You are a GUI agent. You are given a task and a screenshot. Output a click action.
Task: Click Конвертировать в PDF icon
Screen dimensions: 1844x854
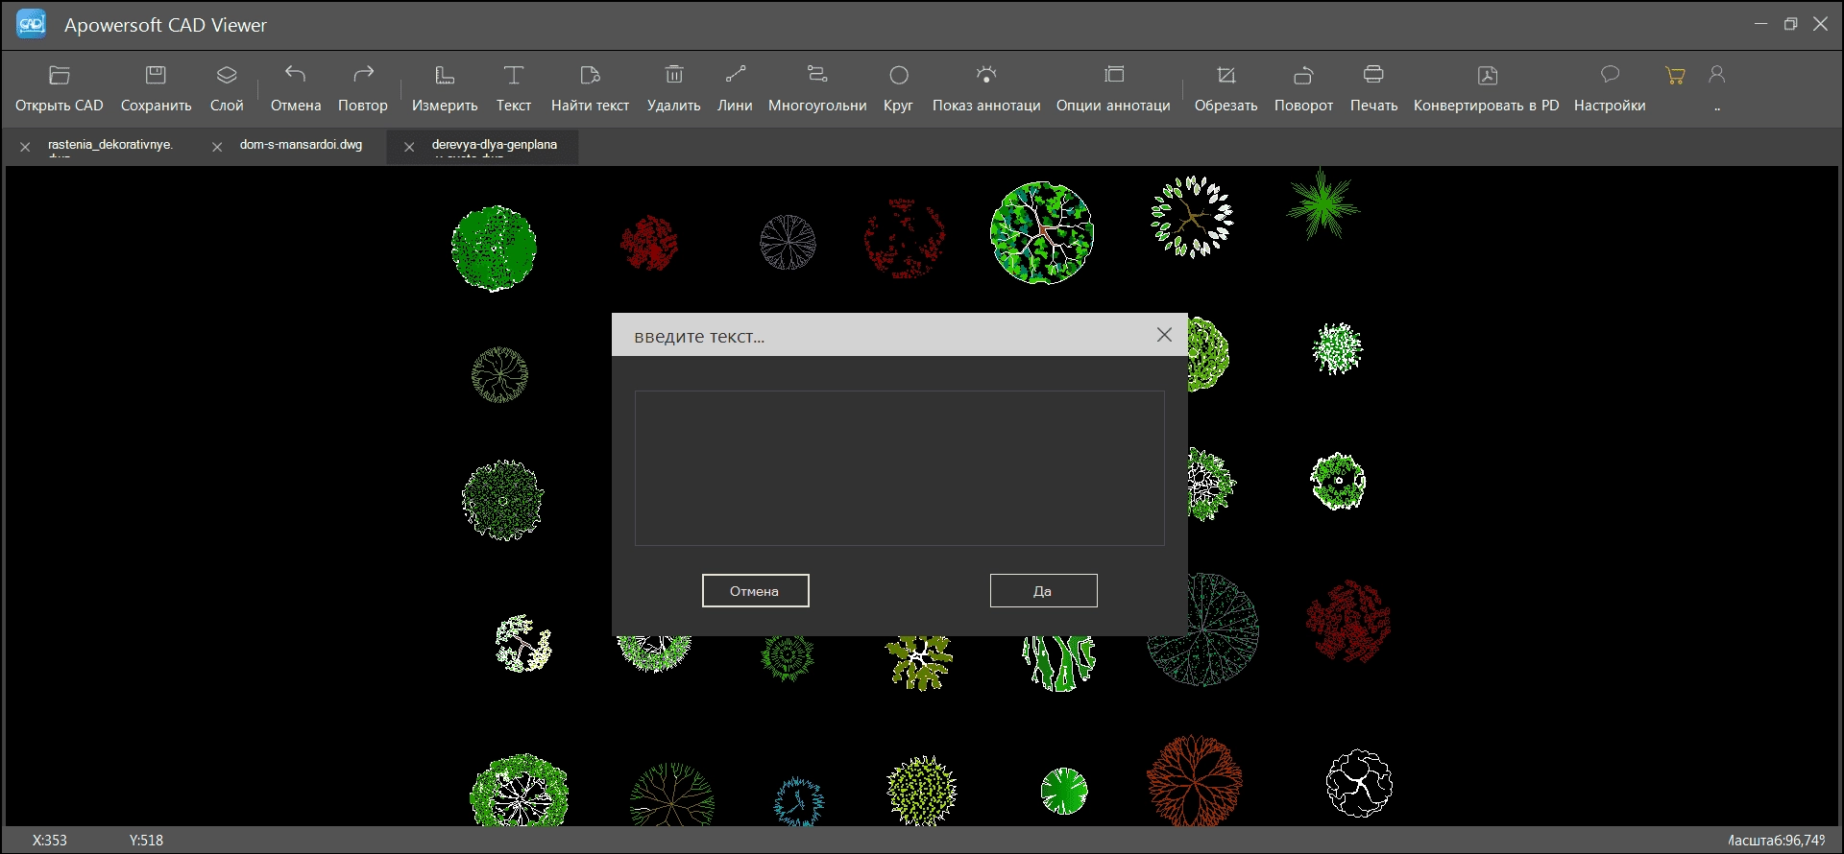point(1488,75)
